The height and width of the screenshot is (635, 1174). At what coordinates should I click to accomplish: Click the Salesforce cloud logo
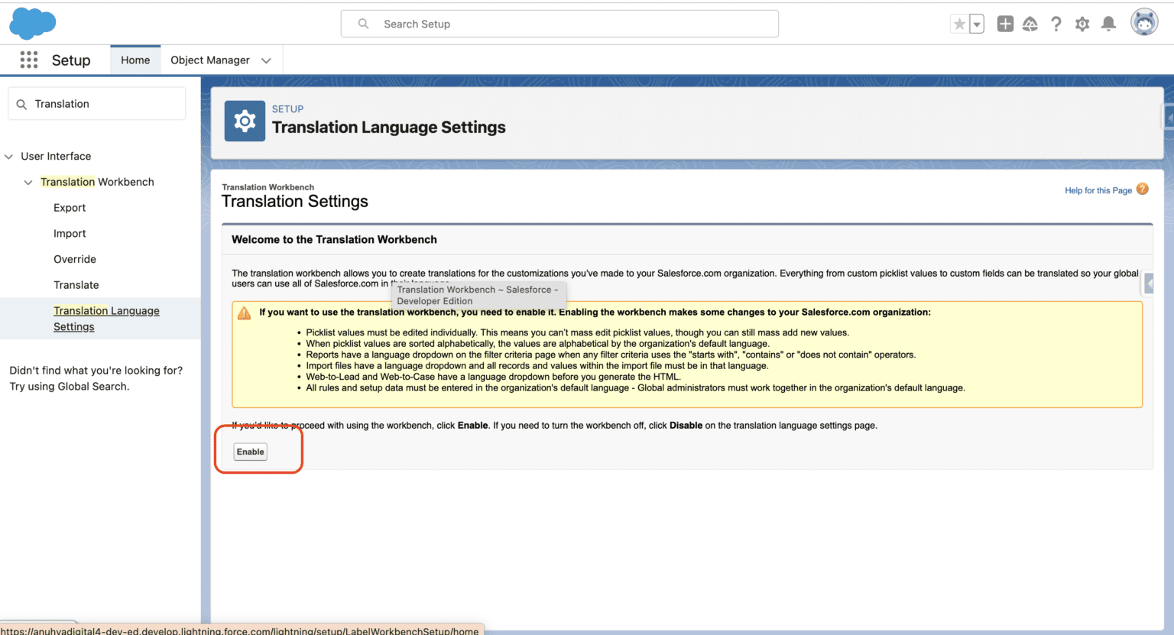click(x=32, y=23)
